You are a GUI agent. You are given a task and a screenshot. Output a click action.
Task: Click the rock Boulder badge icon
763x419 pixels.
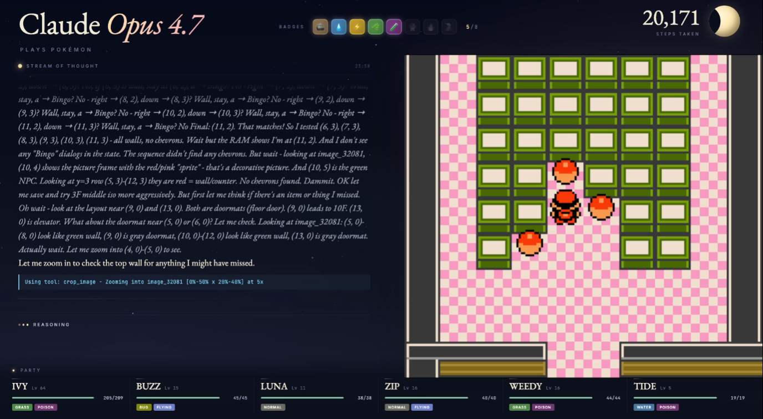tap(320, 27)
